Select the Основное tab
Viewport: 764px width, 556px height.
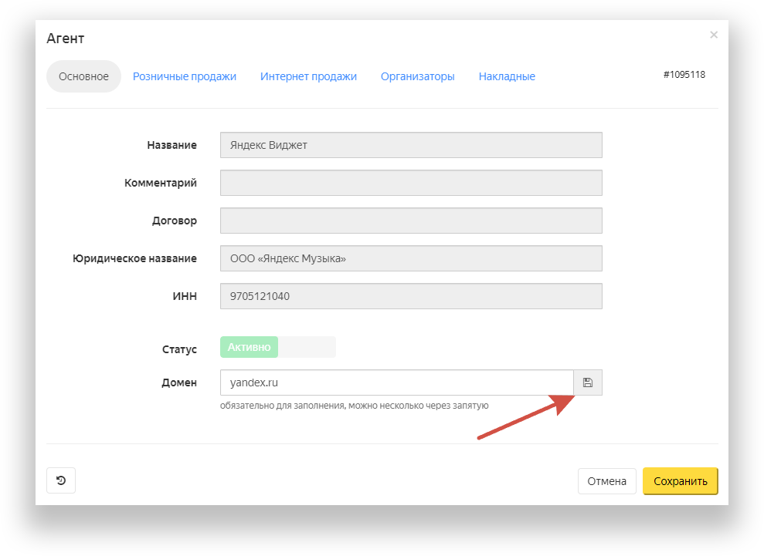coord(83,76)
